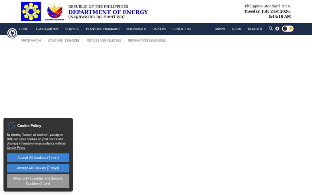Open the Careers menu item

[x=159, y=29]
